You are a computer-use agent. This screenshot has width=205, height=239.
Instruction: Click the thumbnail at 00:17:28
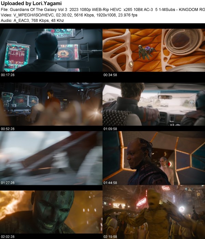51,50
